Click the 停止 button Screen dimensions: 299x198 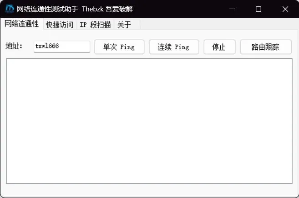point(219,47)
